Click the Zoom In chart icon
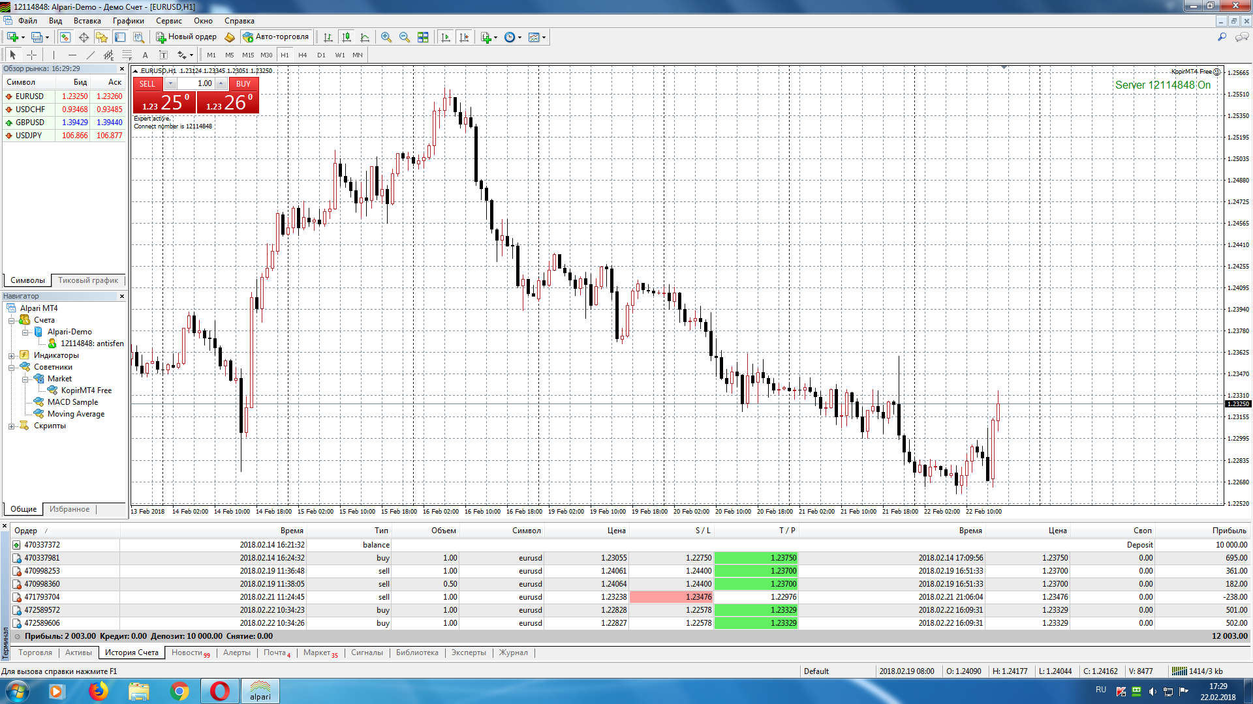 (x=386, y=37)
